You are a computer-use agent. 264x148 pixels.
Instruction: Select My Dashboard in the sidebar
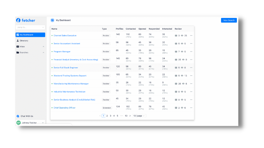[x=30, y=35]
